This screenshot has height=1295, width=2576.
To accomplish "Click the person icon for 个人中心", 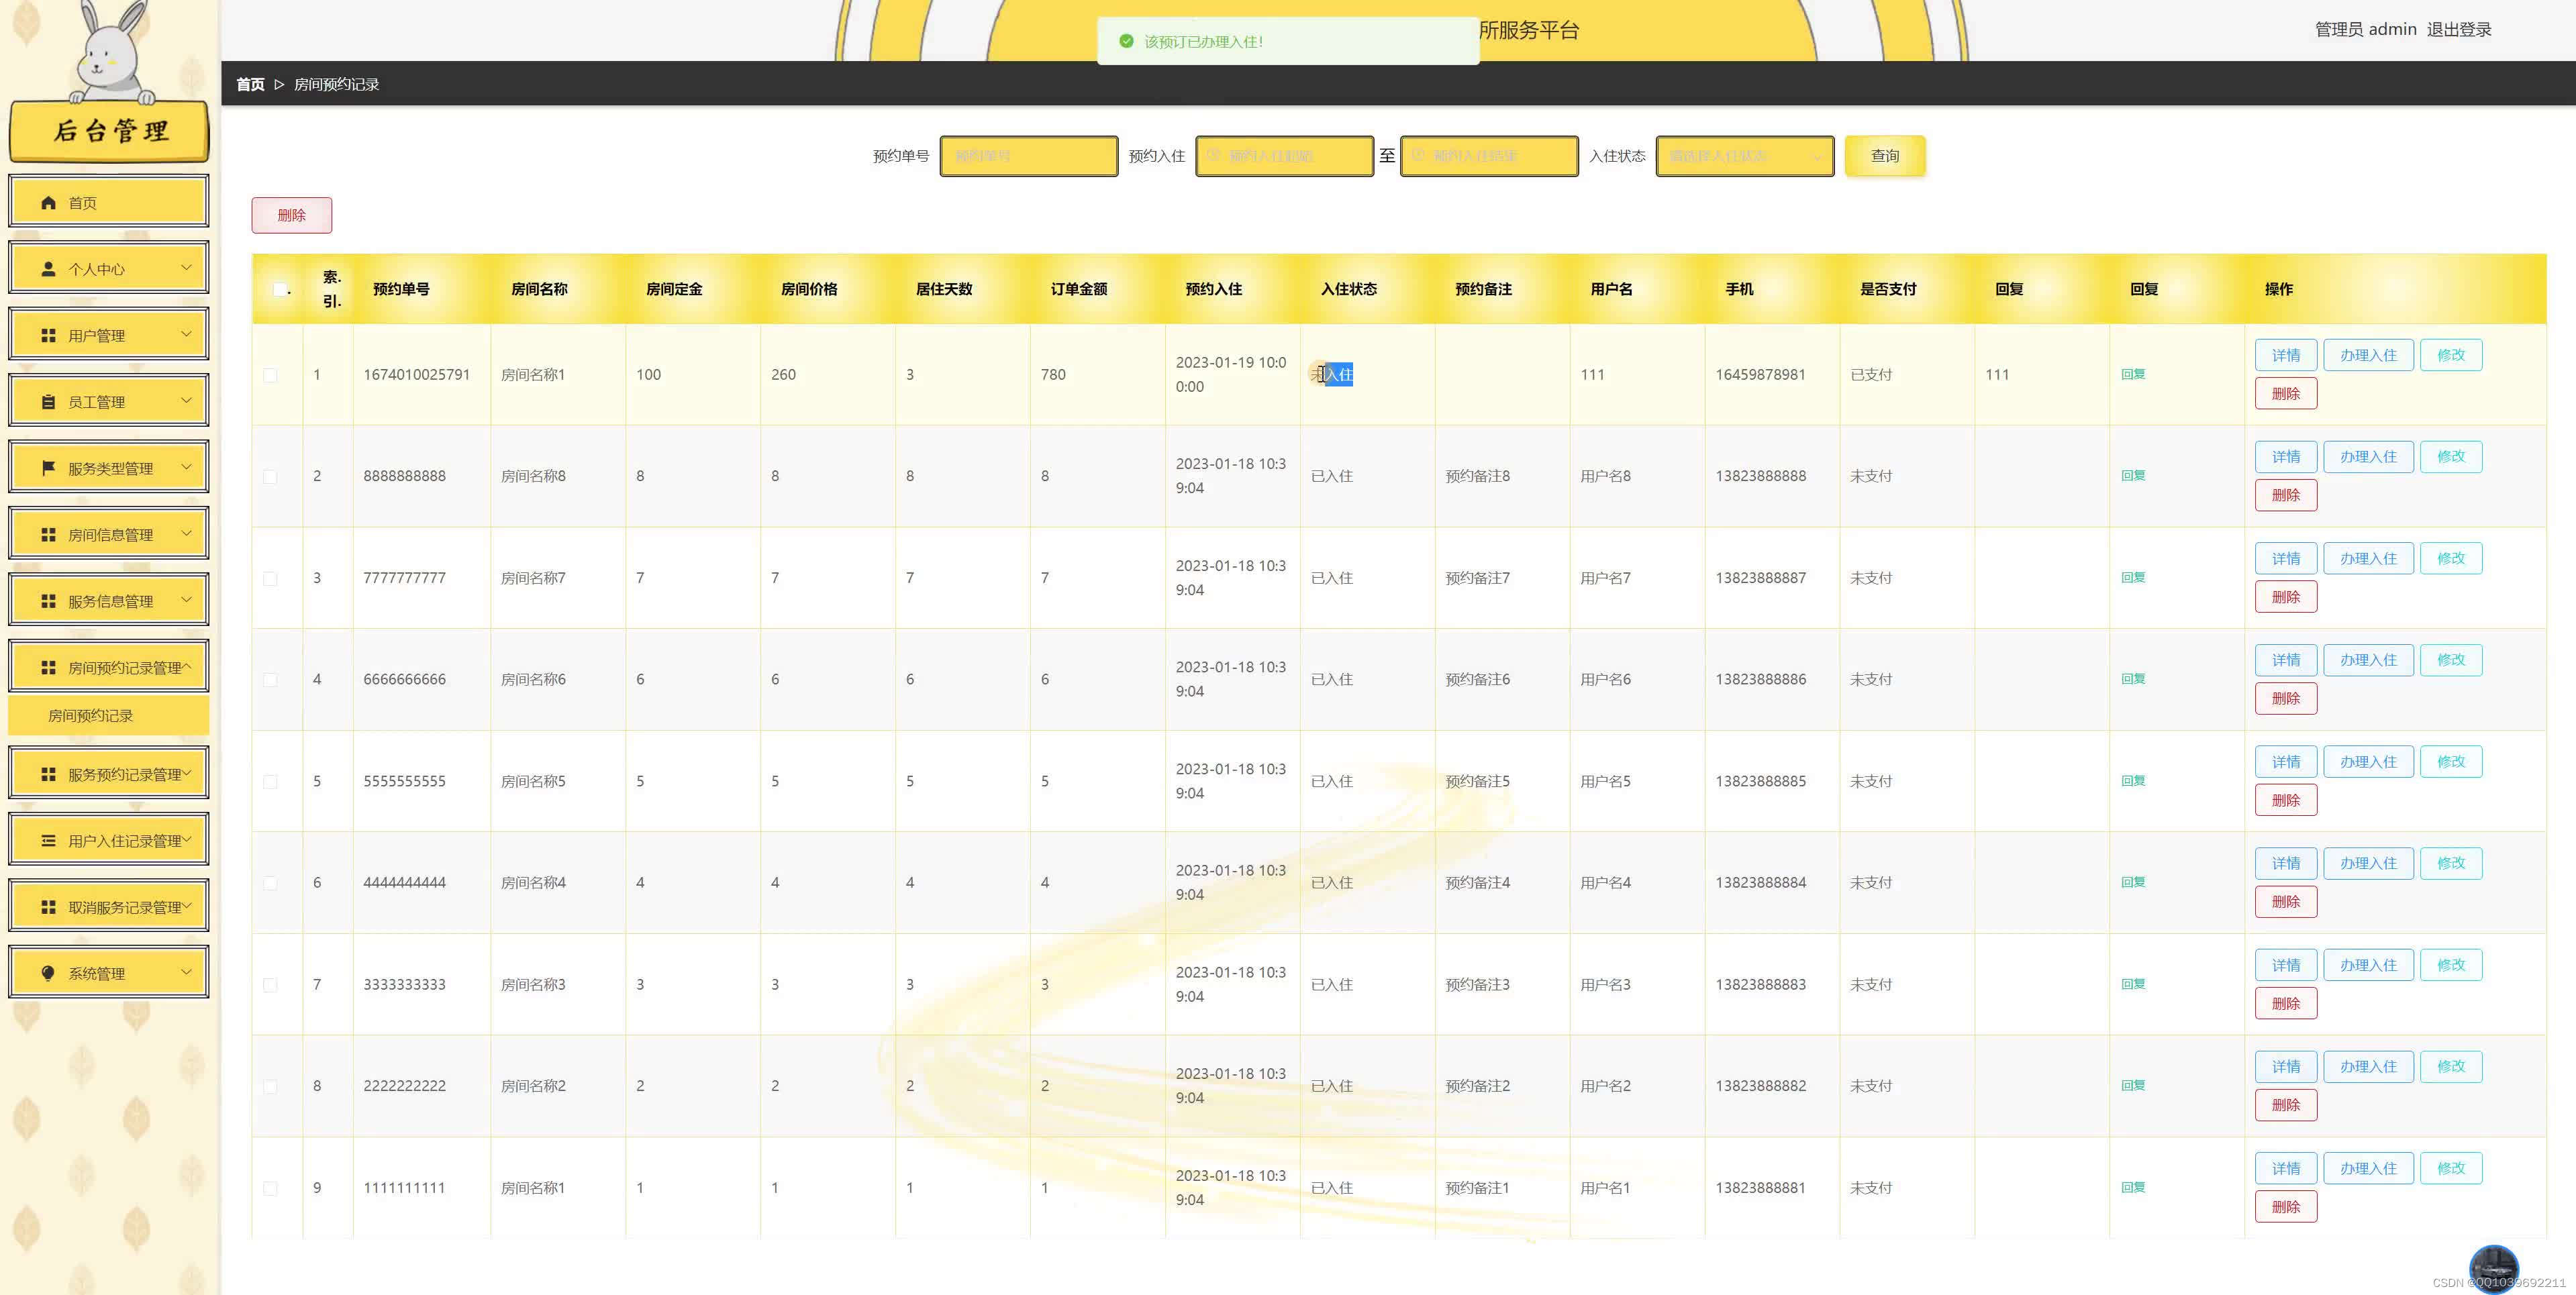I will (48, 269).
